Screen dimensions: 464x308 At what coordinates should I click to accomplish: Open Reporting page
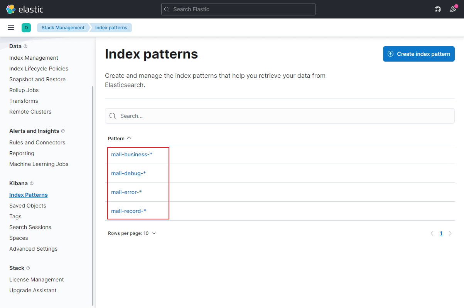22,153
